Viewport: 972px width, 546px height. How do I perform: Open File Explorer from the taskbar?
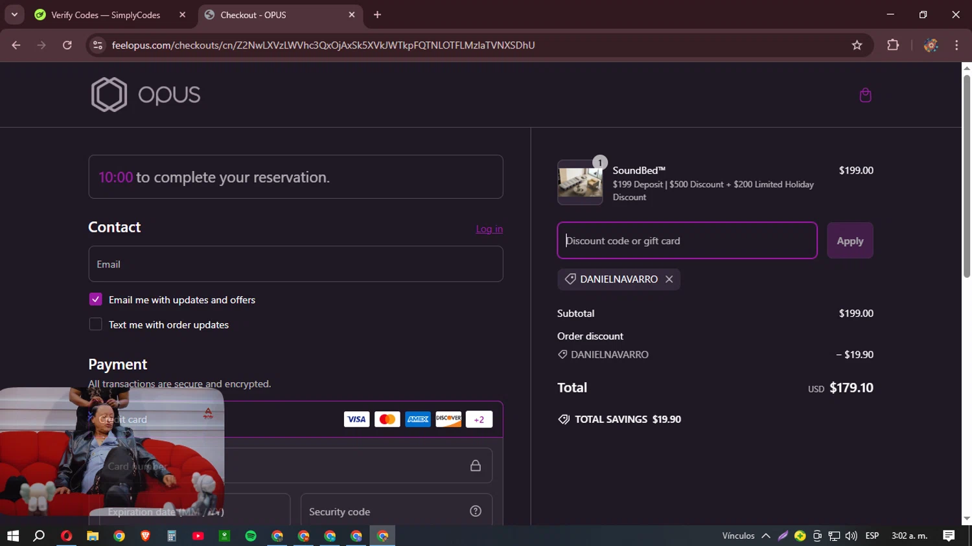click(x=93, y=536)
